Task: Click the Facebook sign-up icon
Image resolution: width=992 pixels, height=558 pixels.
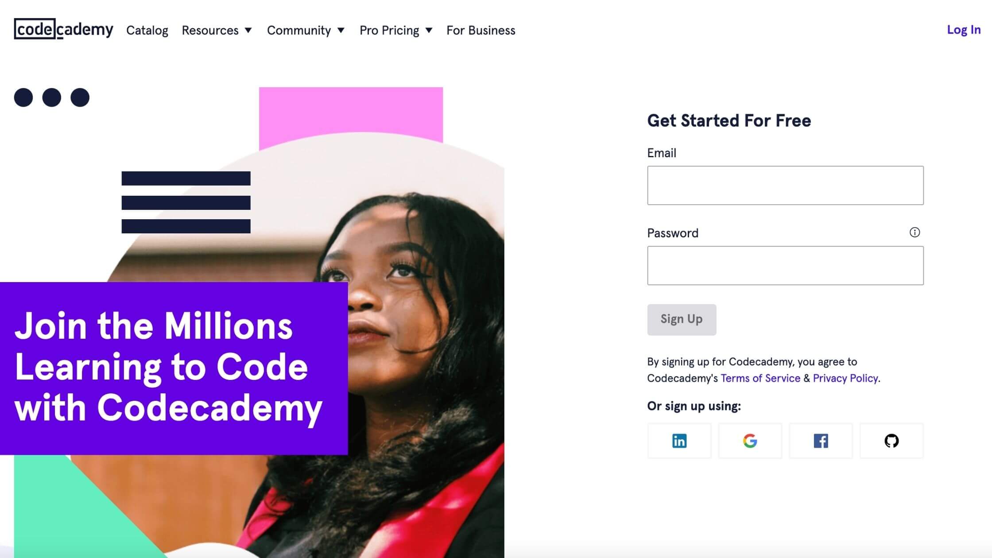Action: (821, 441)
